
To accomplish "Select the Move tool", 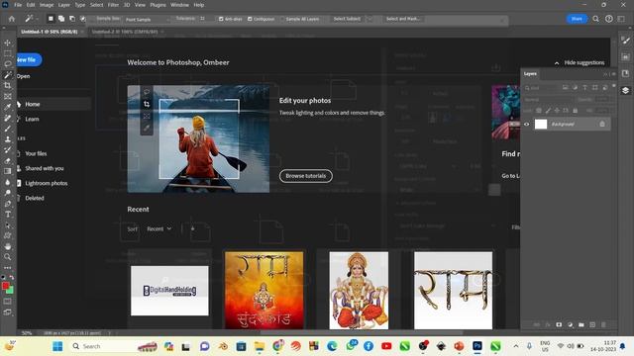I will 7,43.
